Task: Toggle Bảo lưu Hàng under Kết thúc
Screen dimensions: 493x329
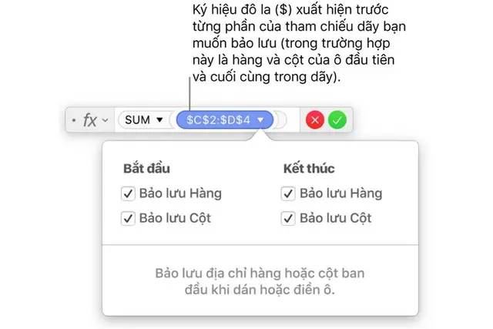Action: 288,193
